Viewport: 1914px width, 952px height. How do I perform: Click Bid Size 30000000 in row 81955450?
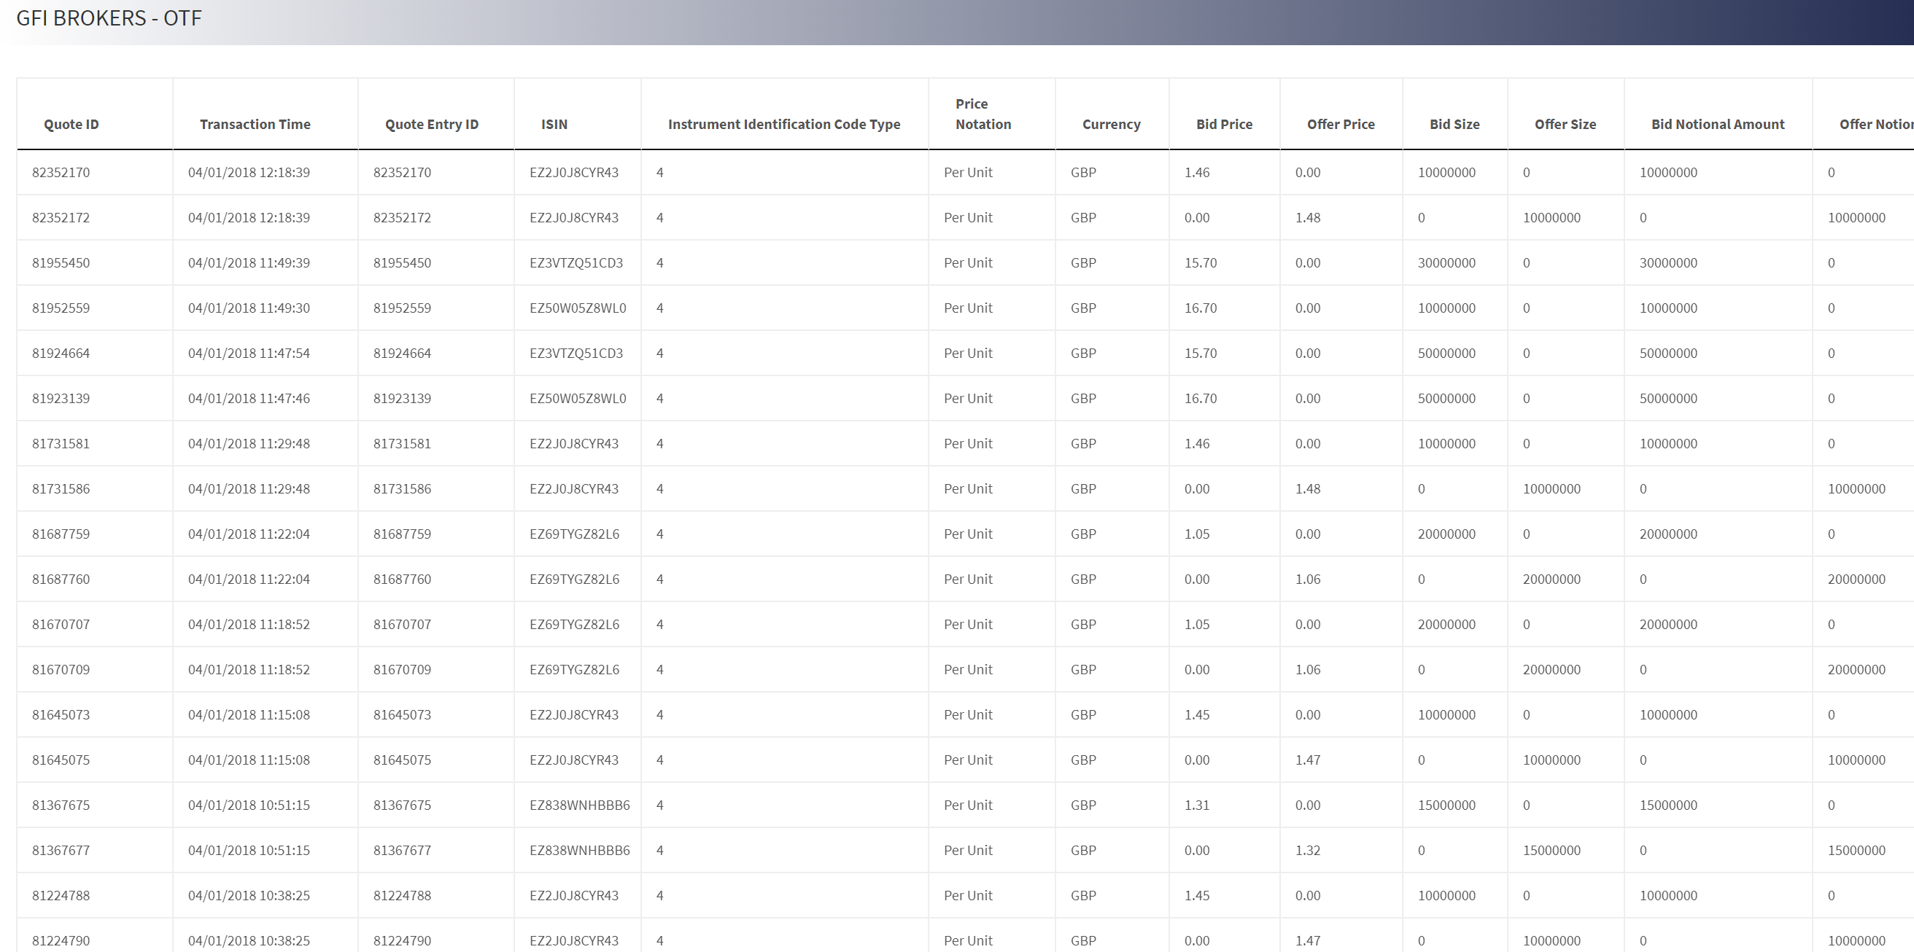(x=1446, y=263)
